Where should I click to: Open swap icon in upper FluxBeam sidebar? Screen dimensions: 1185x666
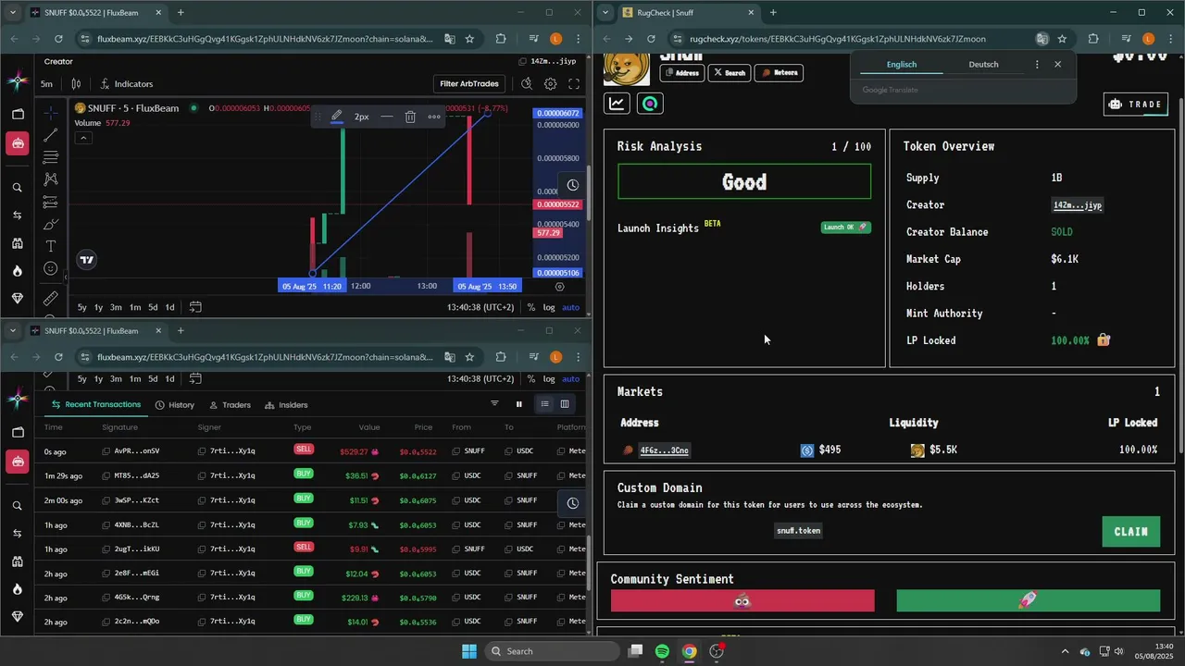click(18, 216)
